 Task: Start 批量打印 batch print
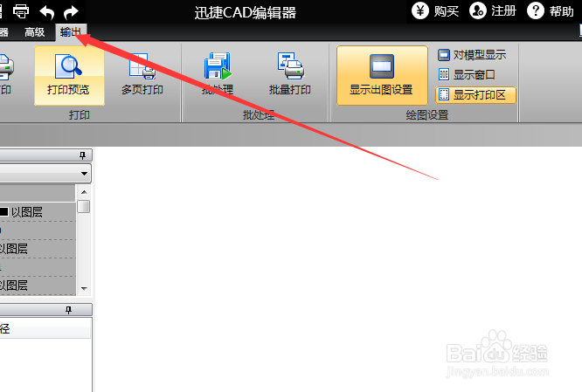pos(290,76)
